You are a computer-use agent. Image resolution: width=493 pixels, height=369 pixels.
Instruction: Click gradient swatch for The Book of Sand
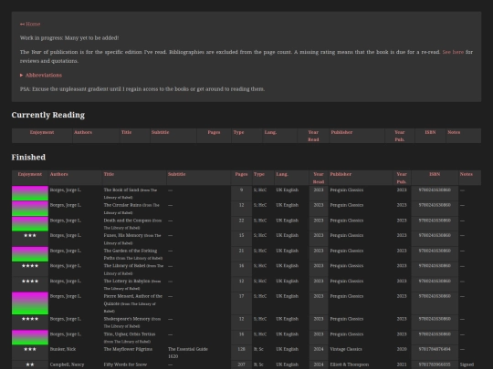pos(30,193)
